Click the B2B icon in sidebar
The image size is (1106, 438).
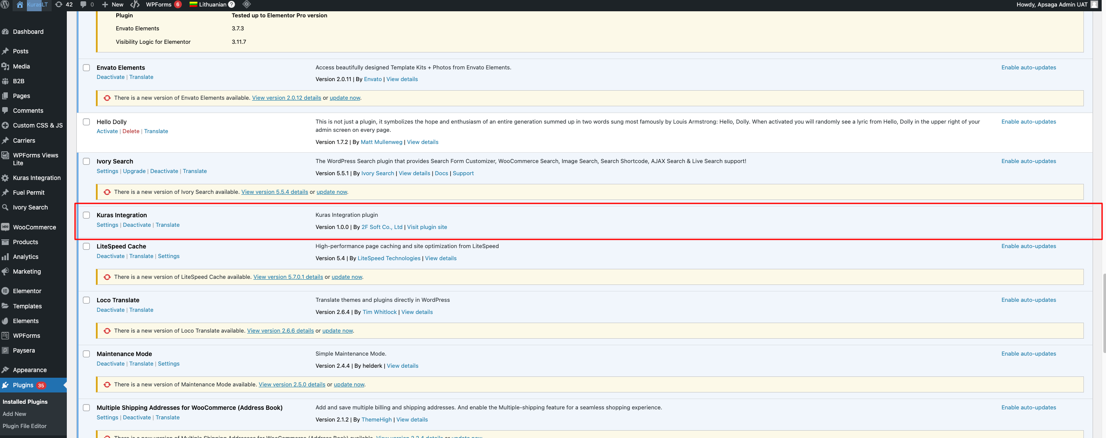tap(6, 81)
